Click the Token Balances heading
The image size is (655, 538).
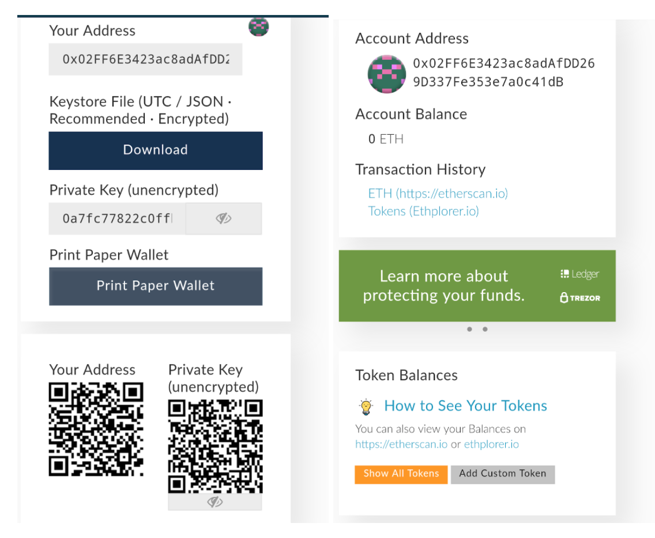pyautogui.click(x=406, y=375)
